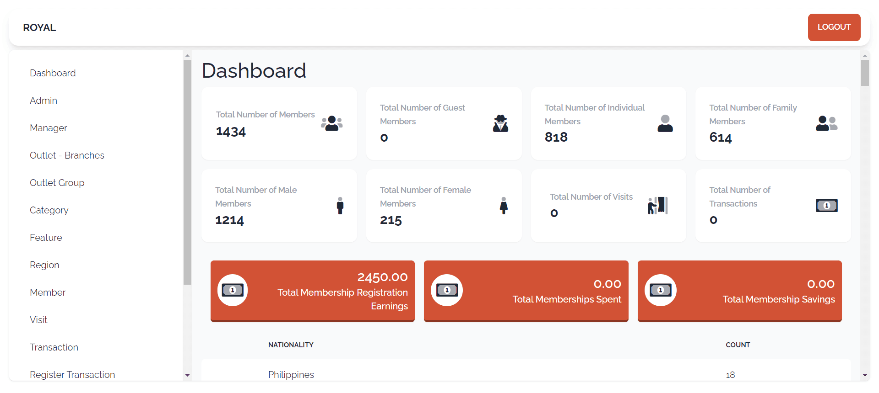Screen dimensions: 879x393
Task: Click the Total Number of Transactions money icon
Action: (x=827, y=206)
